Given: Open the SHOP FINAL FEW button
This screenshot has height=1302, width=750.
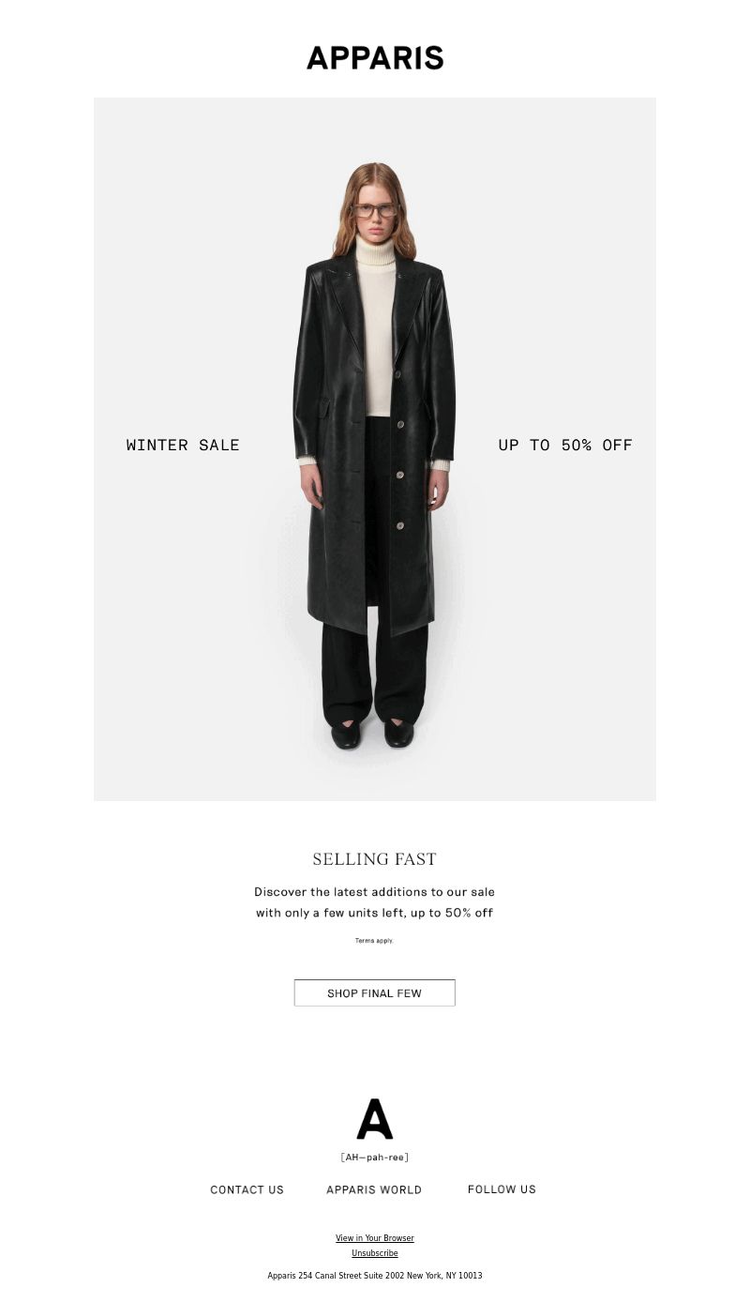Looking at the screenshot, I should [x=375, y=992].
